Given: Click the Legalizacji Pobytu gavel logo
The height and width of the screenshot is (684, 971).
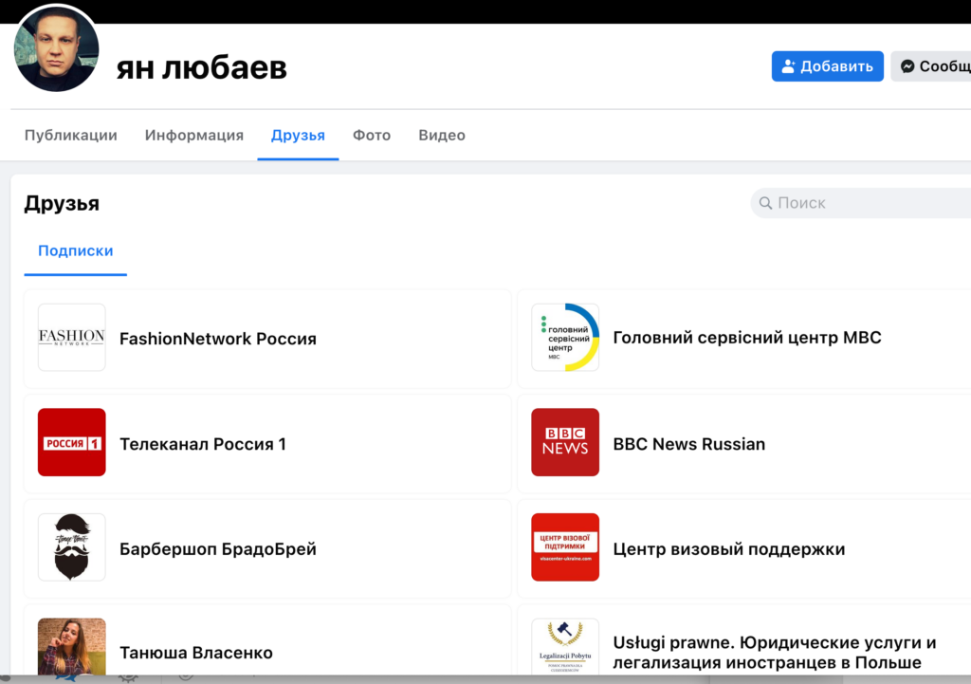Looking at the screenshot, I should [565, 647].
